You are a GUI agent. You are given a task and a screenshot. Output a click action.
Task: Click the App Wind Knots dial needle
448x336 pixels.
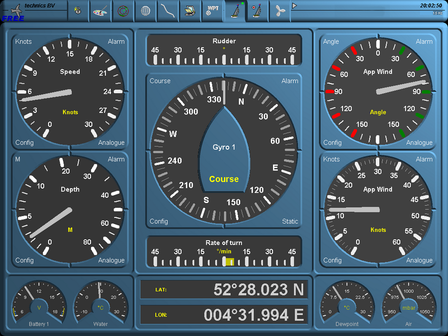[354, 210]
